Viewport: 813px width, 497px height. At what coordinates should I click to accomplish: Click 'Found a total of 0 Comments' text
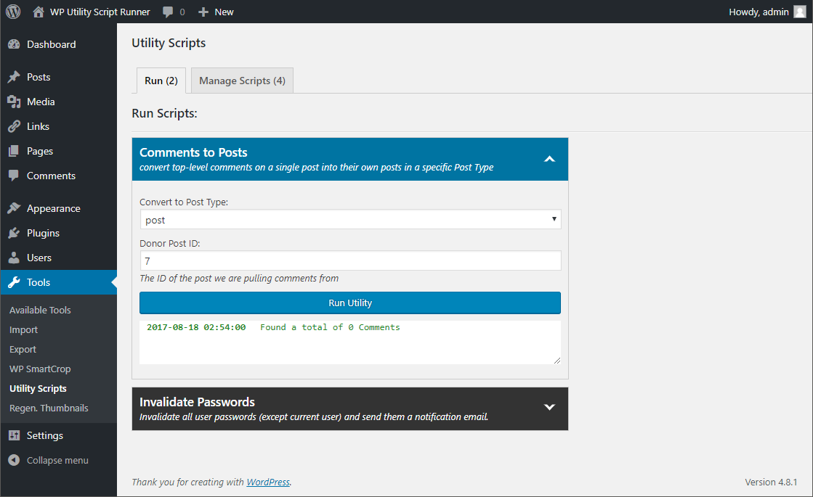click(330, 327)
